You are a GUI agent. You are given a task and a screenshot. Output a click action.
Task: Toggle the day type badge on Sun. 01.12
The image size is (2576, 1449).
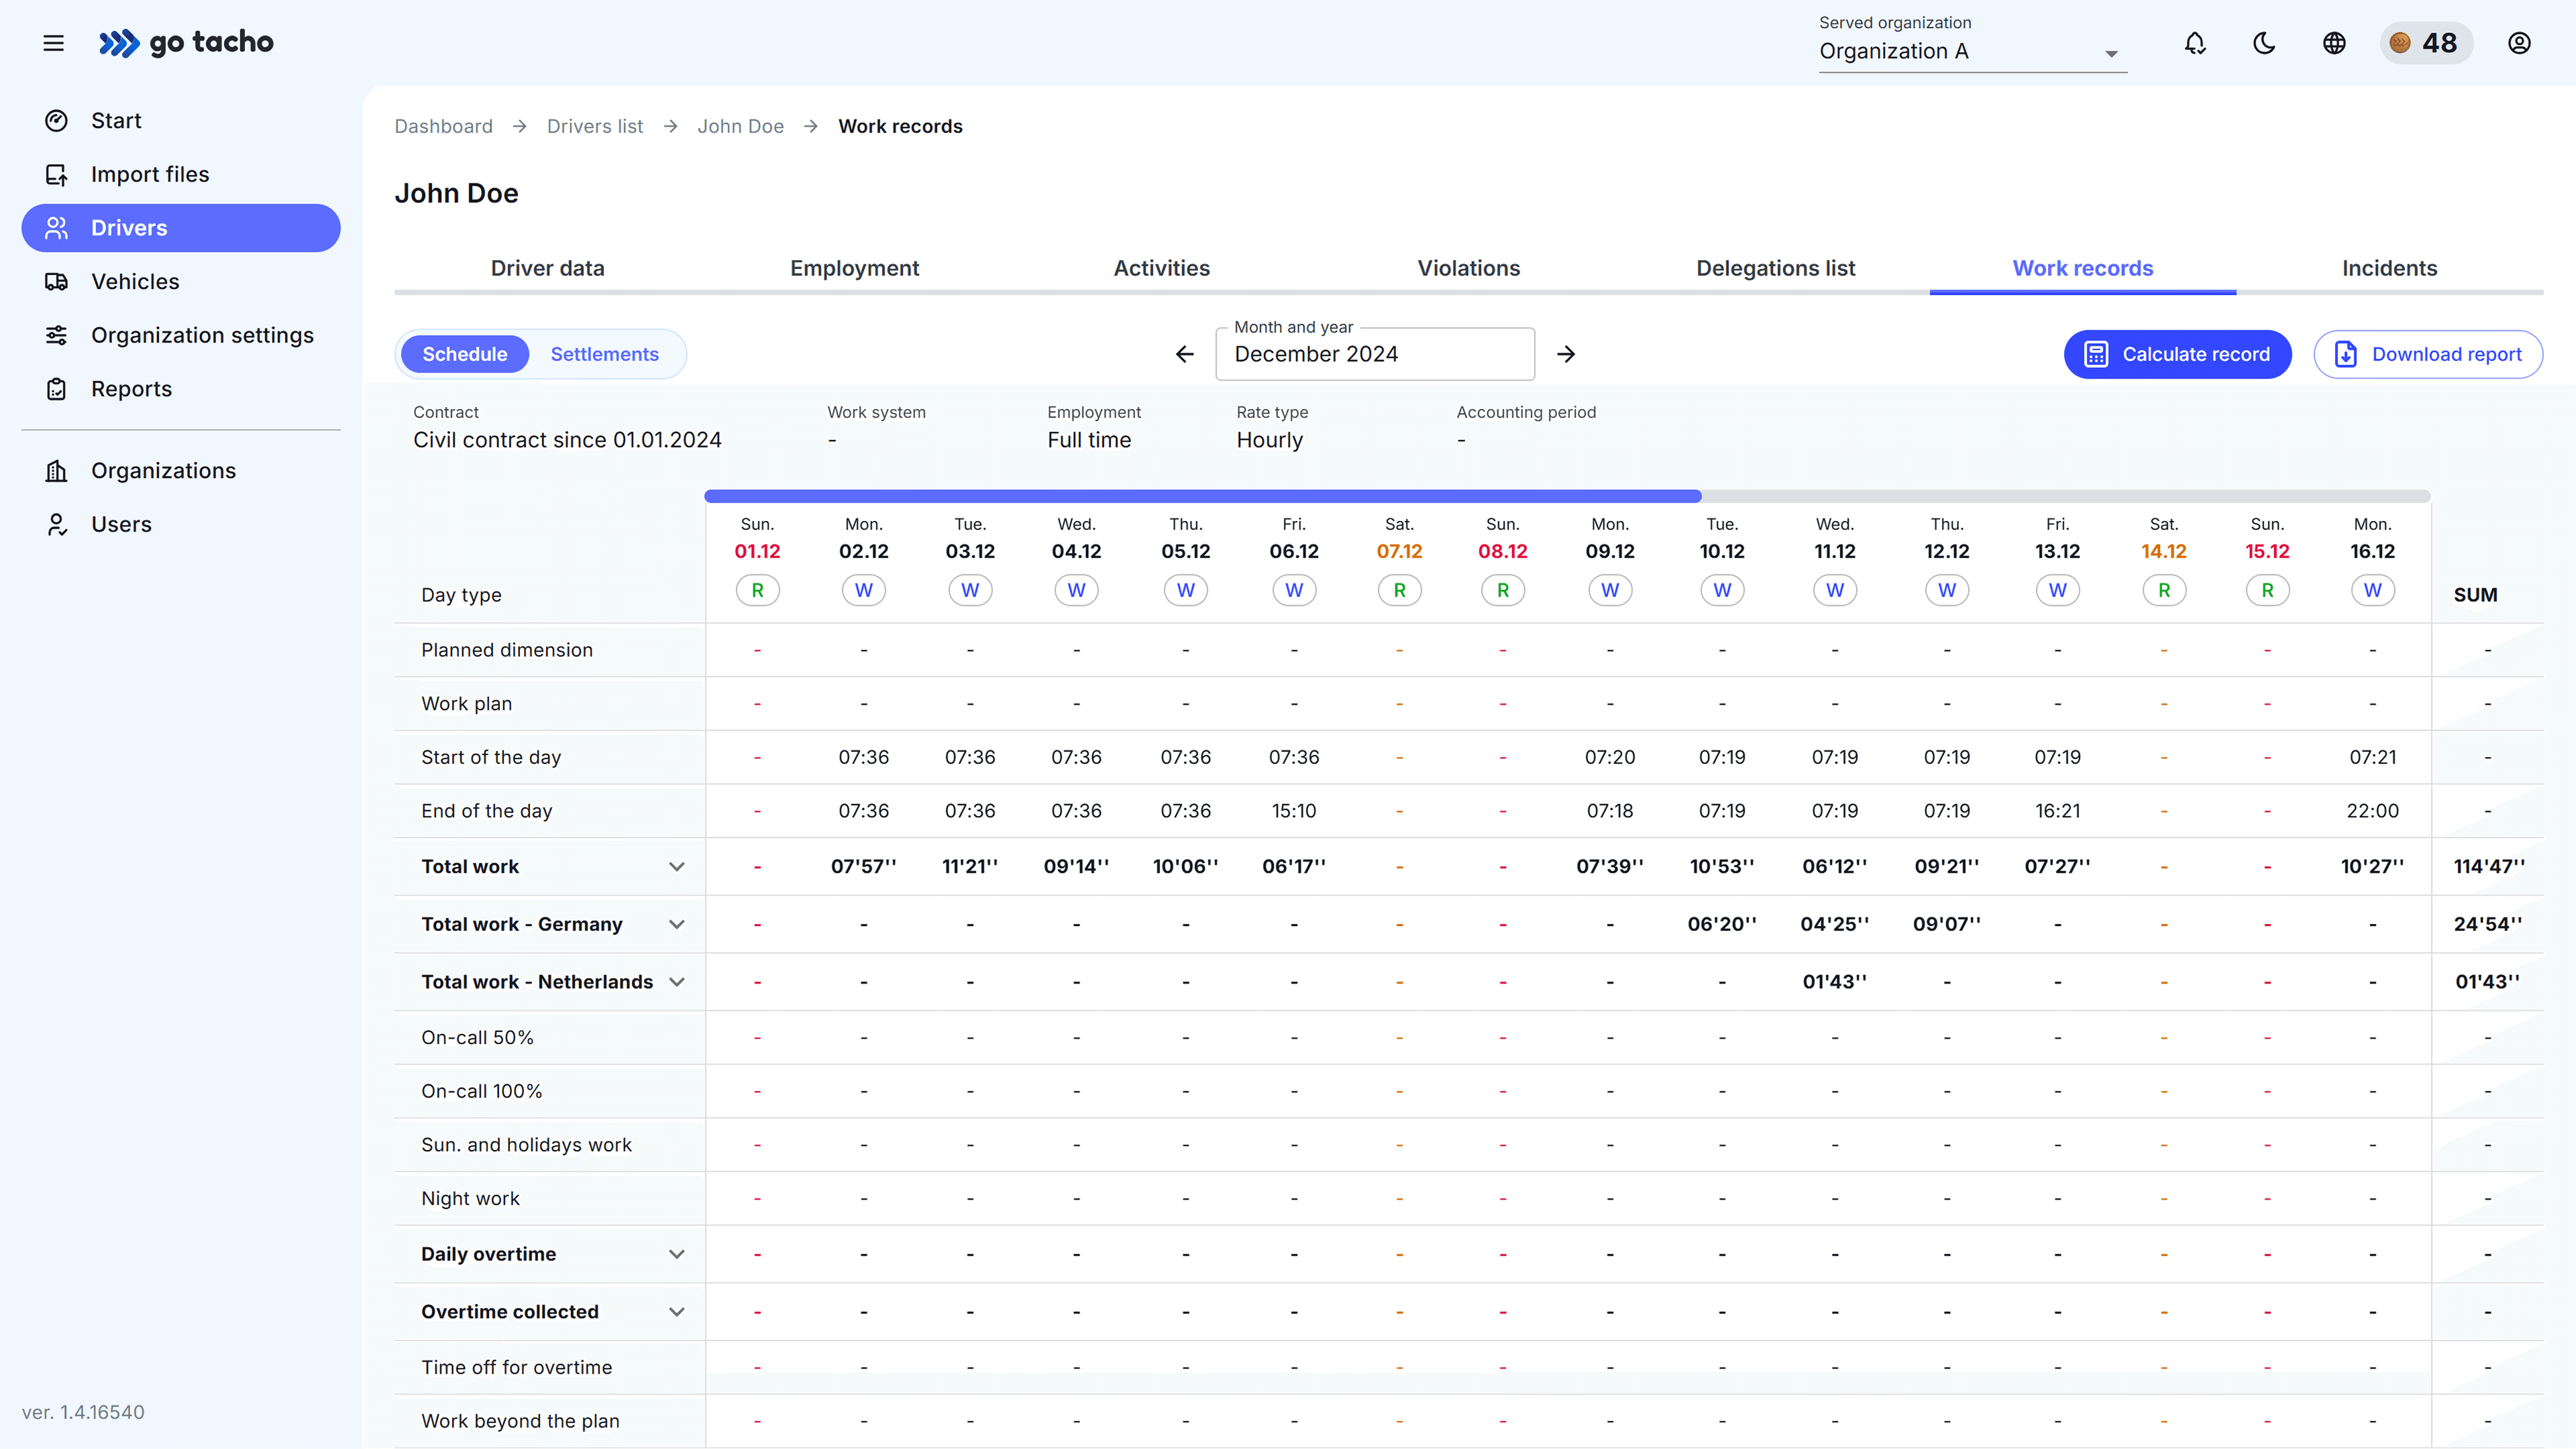757,589
